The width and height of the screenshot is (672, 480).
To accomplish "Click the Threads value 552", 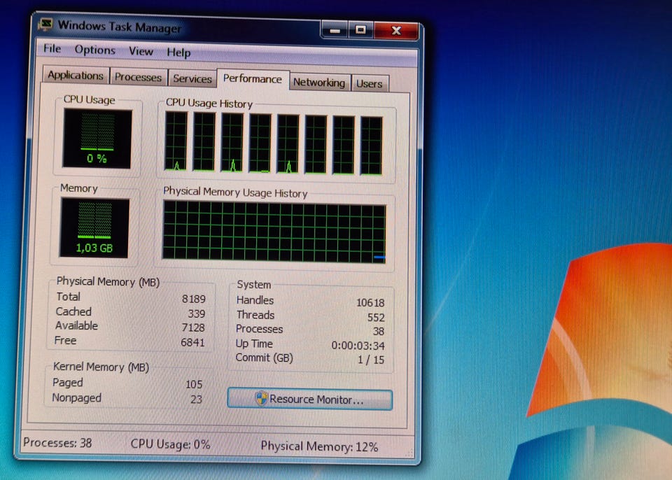I will click(376, 317).
